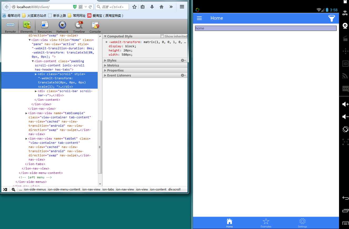This screenshot has width=349, height=229.
Task: Open the URL history dropdown arrow
Action: [x=86, y=7]
